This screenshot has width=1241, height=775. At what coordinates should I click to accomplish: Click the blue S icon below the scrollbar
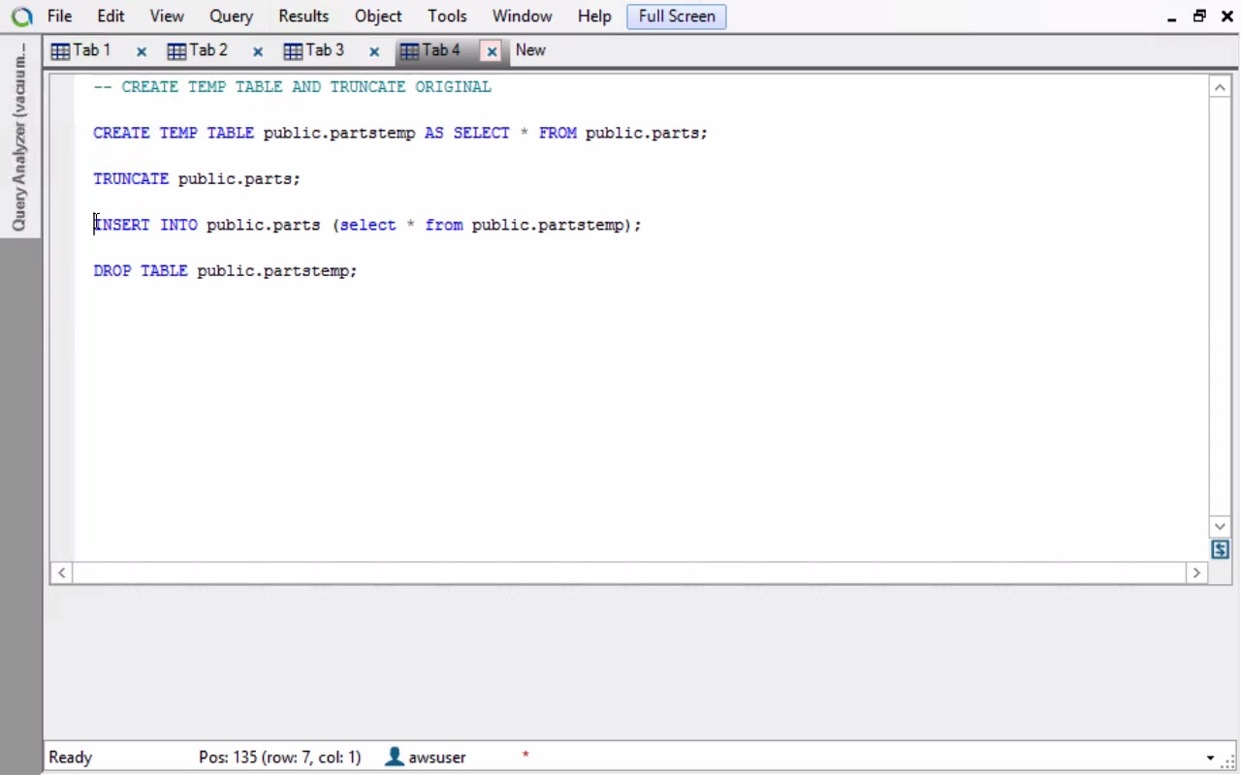tap(1221, 549)
